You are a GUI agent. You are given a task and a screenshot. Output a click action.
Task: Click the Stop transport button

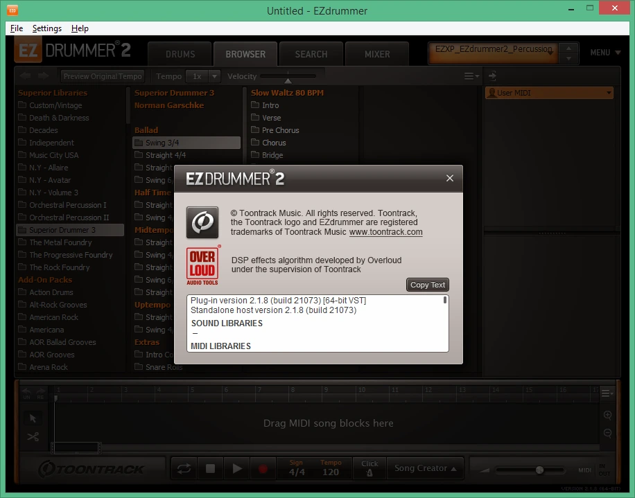point(210,468)
